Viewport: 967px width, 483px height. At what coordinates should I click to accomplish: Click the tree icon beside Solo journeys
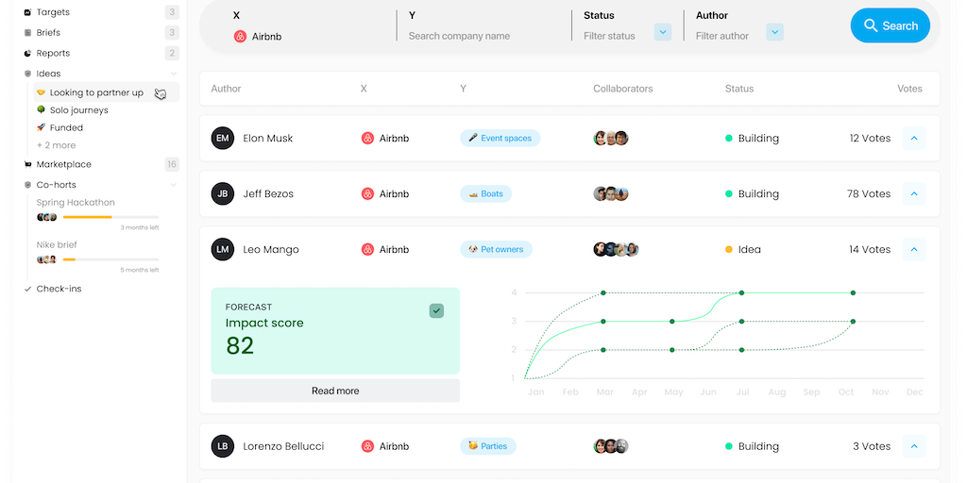tap(41, 109)
